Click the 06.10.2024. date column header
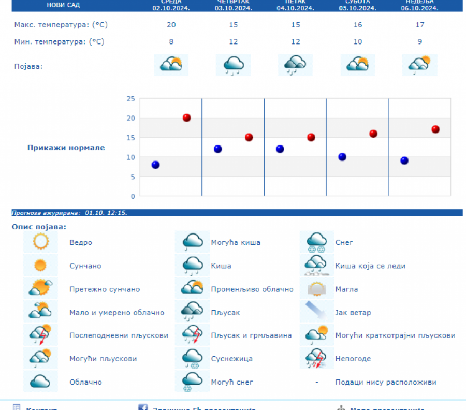Viewport: 466px width, 410px height. click(x=419, y=8)
